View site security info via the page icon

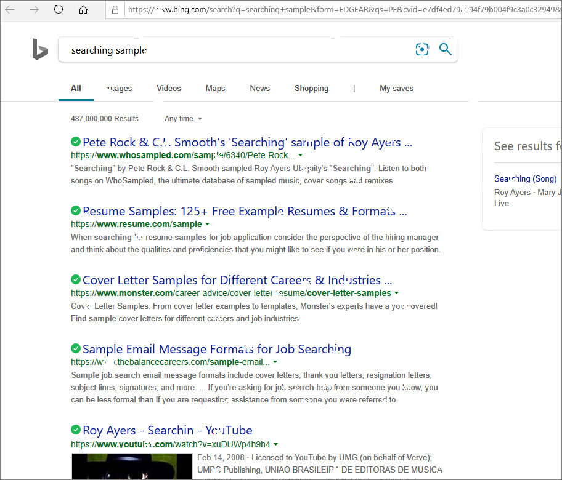click(115, 10)
